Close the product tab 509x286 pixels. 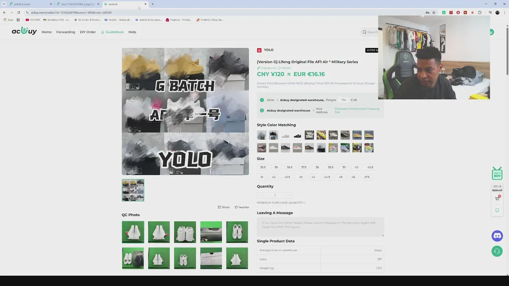(146, 4)
